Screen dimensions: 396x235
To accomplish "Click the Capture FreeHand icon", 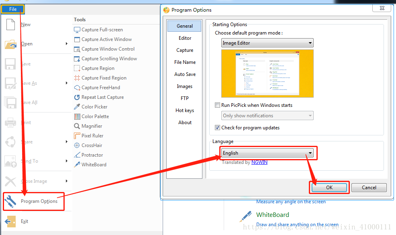I will (x=77, y=88).
